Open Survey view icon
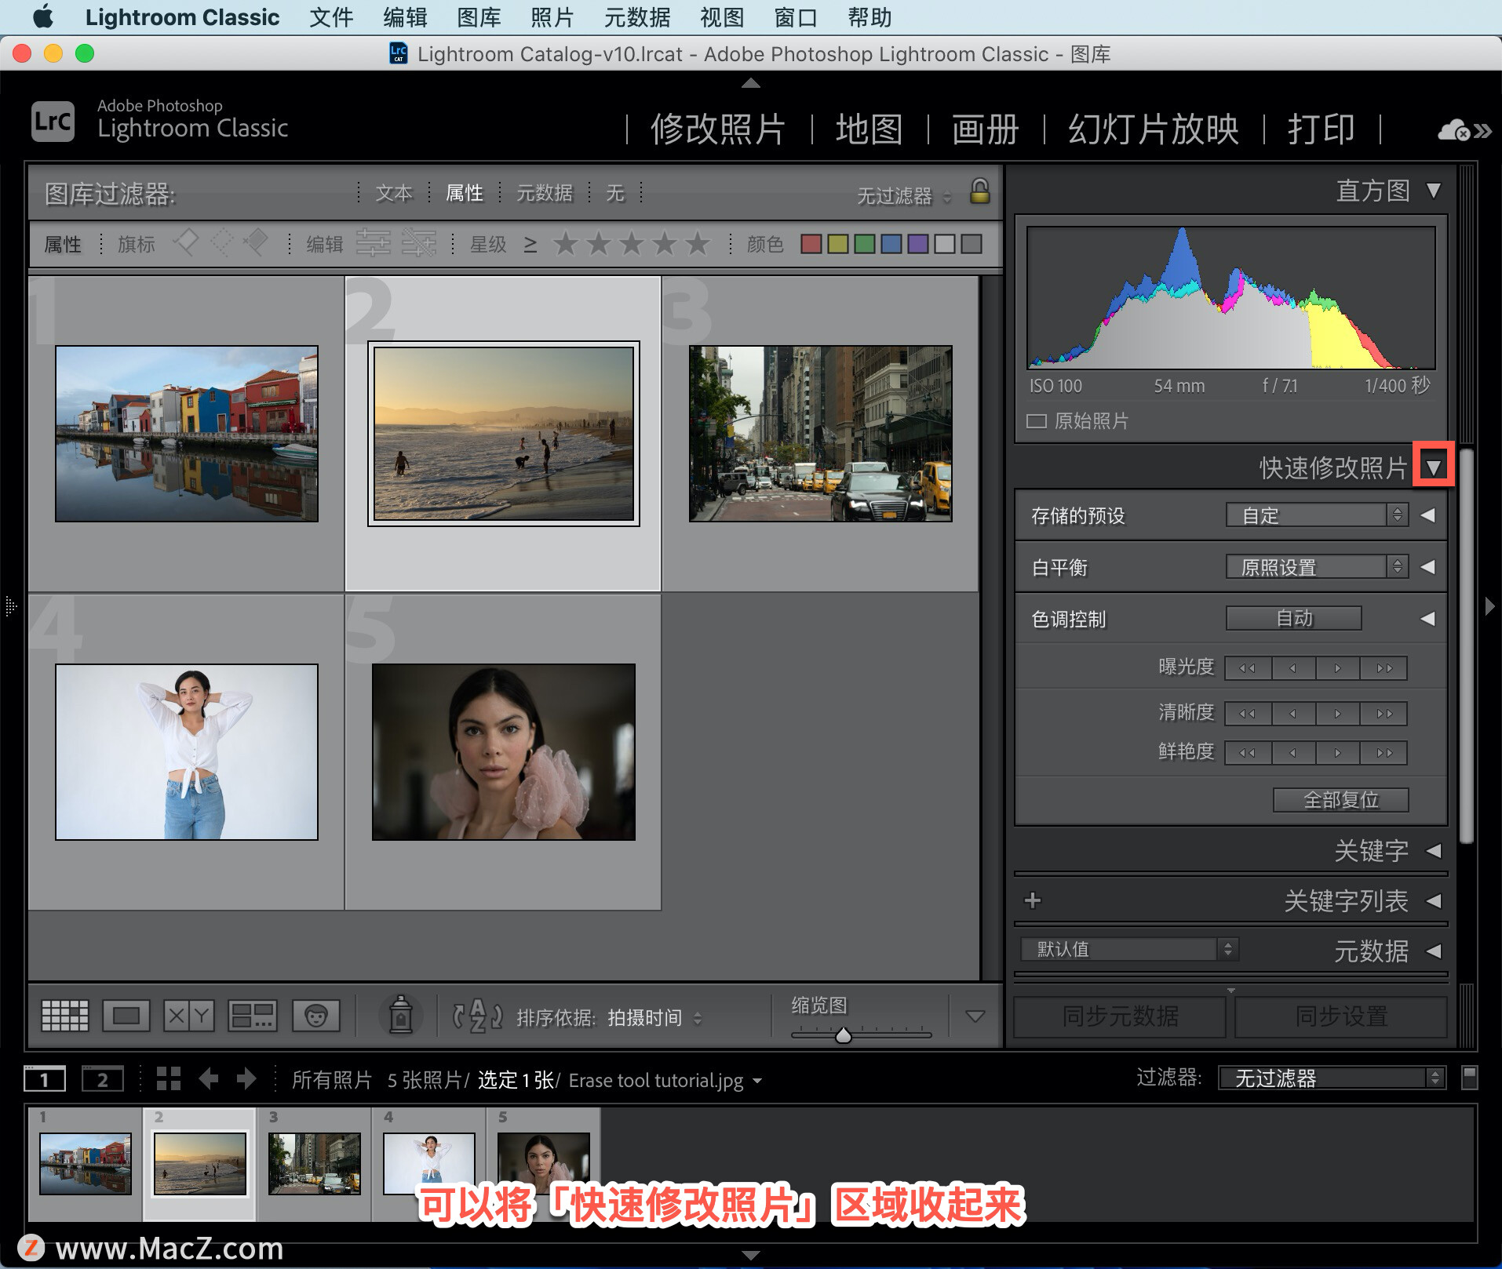 (253, 1016)
